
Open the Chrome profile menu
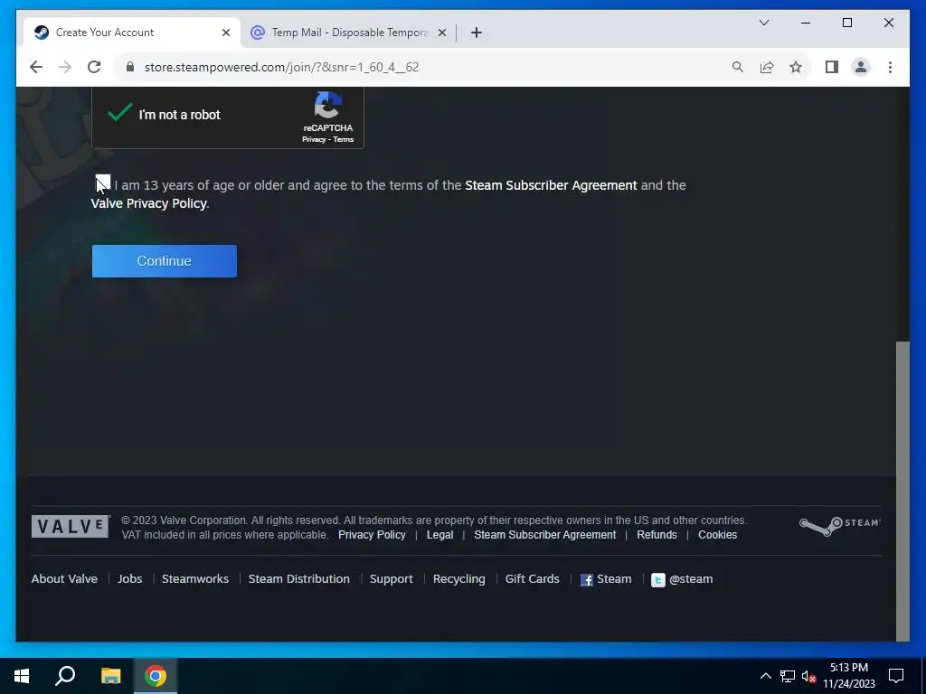coord(861,67)
